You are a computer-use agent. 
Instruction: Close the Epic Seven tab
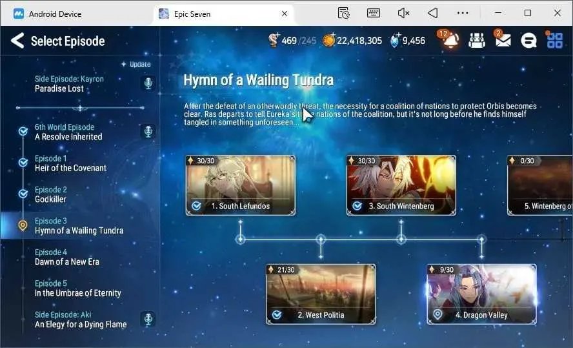point(285,14)
